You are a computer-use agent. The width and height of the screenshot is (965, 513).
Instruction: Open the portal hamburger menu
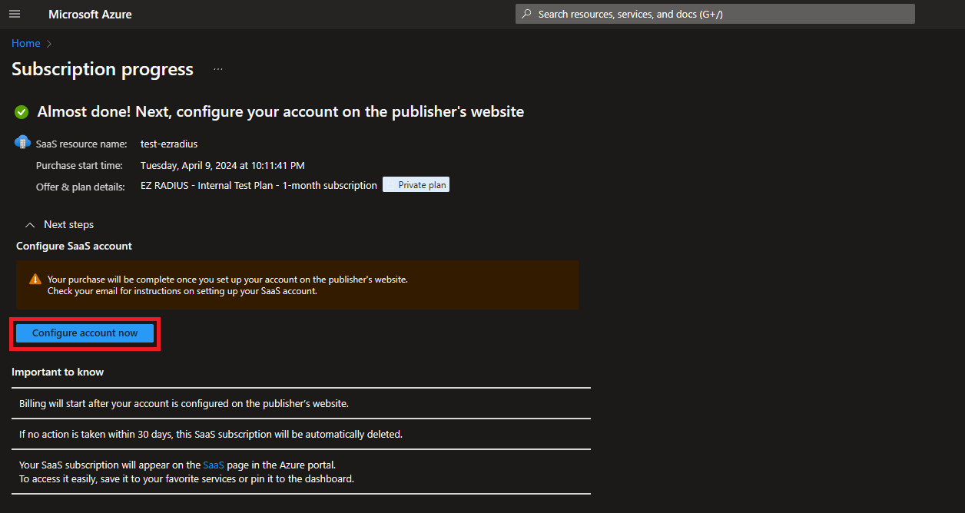15,14
